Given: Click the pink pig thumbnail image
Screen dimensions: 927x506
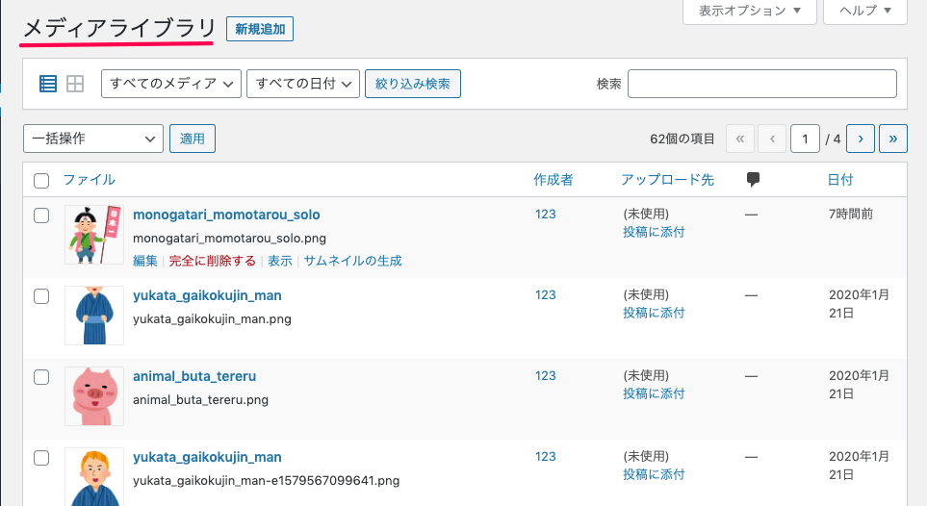Looking at the screenshot, I should tap(94, 396).
